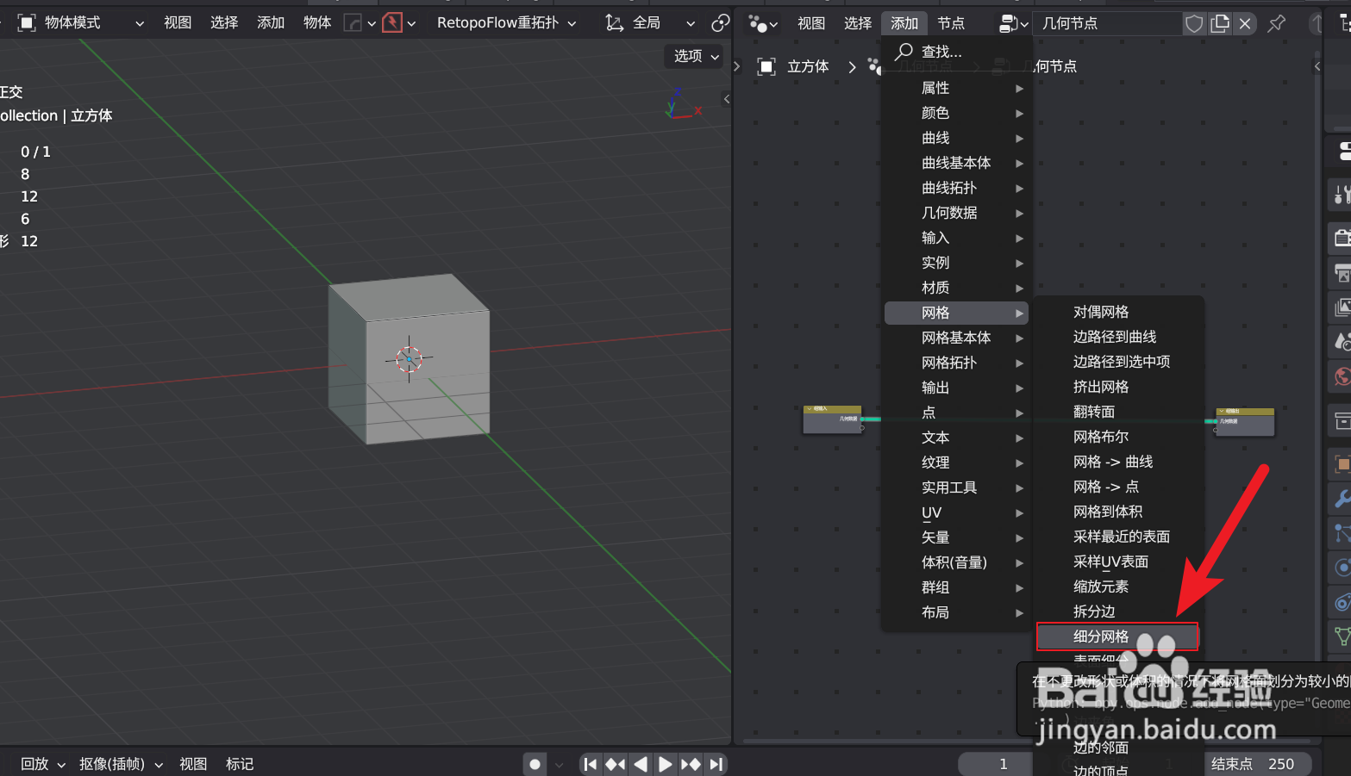Jump to the start frame
This screenshot has height=776, width=1351.
[591, 764]
